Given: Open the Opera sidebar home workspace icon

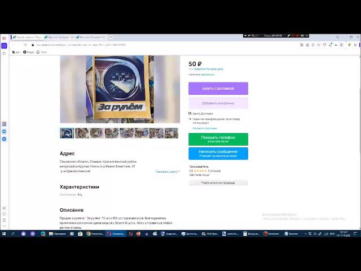Looking at the screenshot, I should (4, 46).
